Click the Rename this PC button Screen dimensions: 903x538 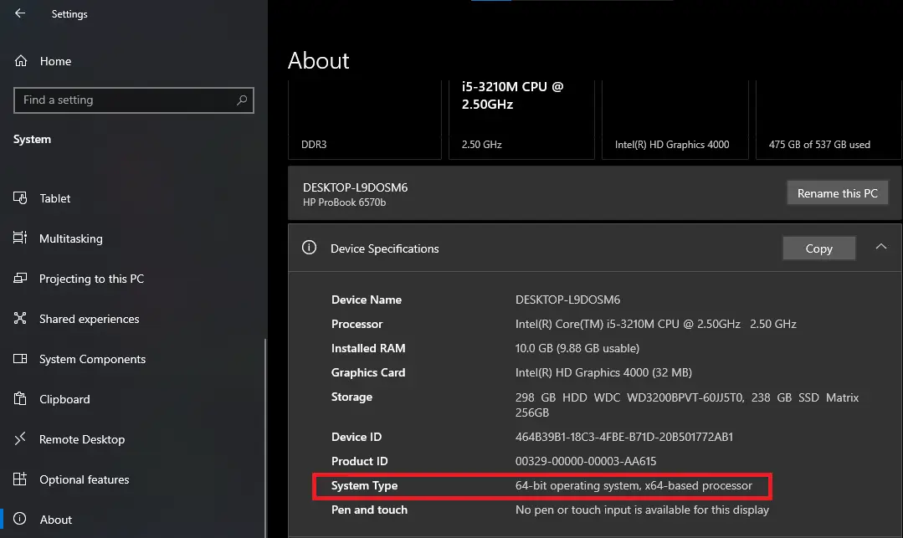point(837,192)
